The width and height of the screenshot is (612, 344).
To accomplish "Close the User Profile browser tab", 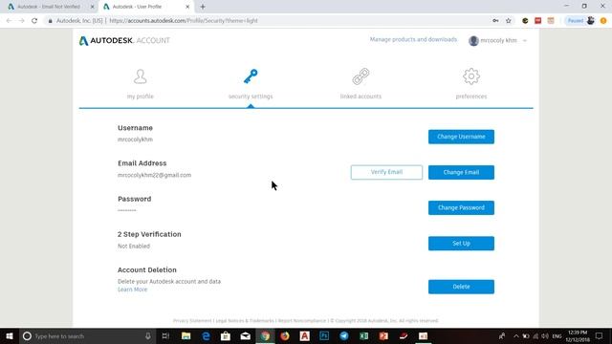I will (x=187, y=7).
